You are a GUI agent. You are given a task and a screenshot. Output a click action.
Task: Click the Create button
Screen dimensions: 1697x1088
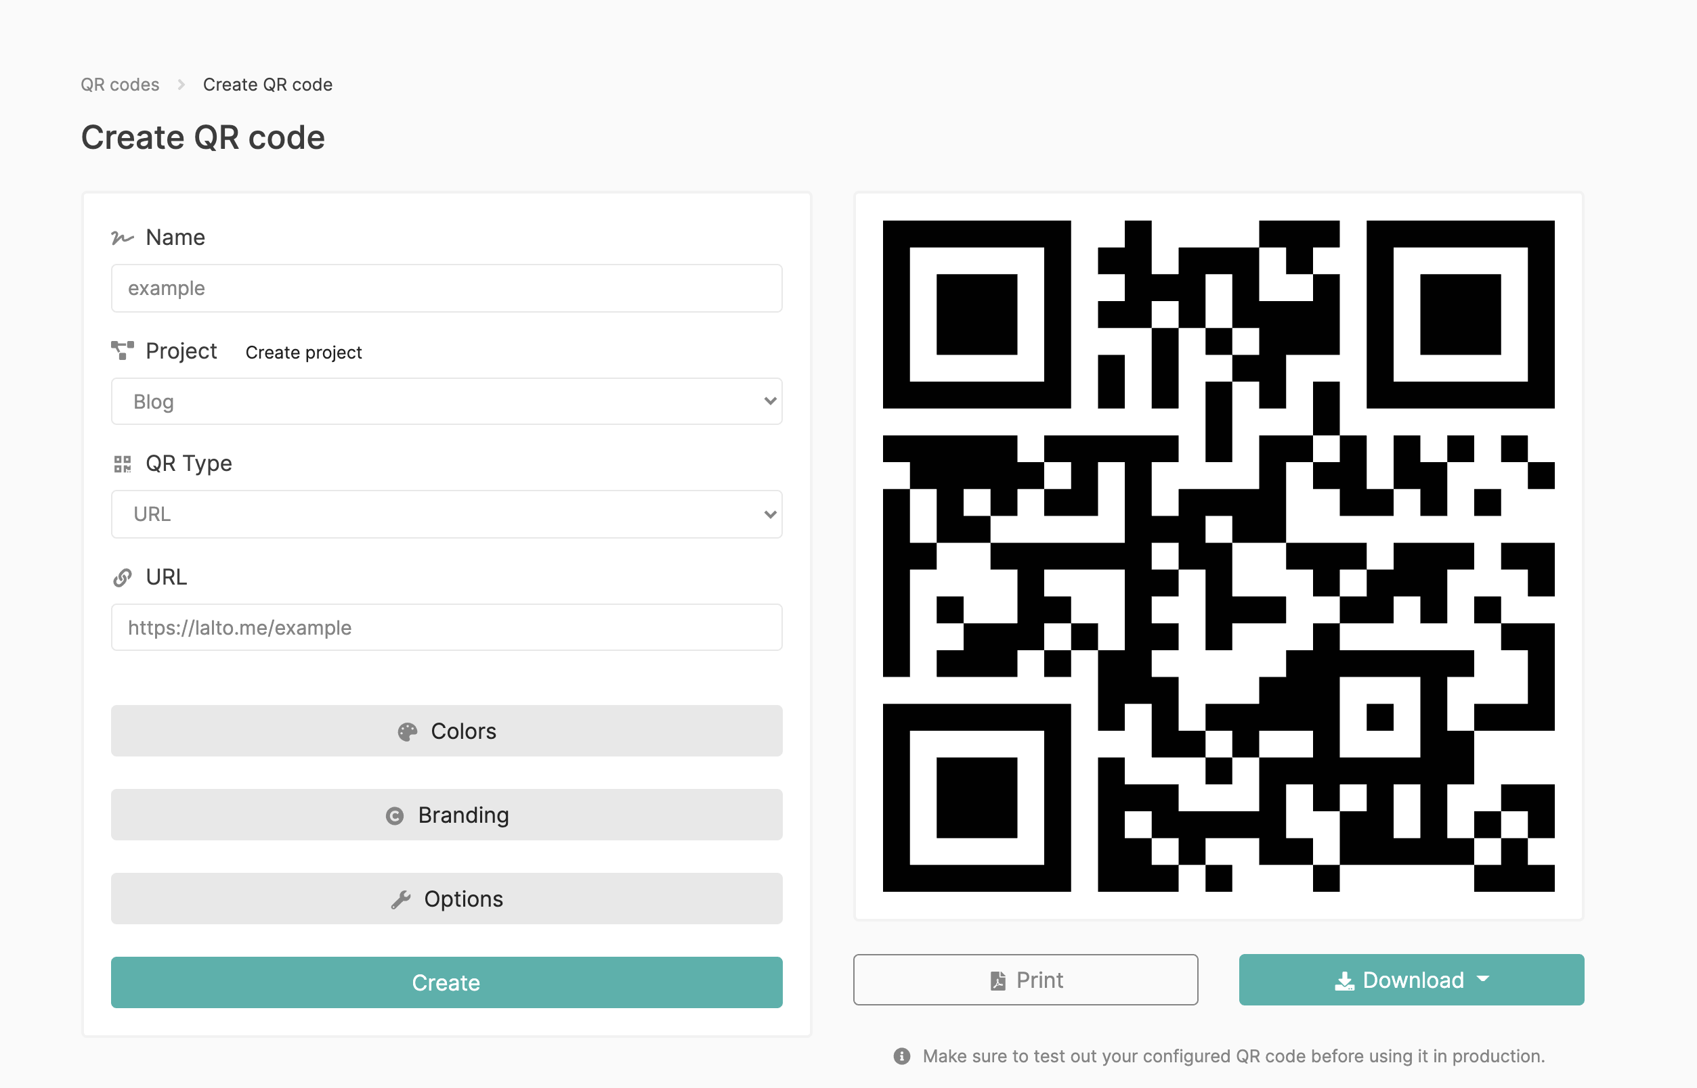pyautogui.click(x=446, y=982)
